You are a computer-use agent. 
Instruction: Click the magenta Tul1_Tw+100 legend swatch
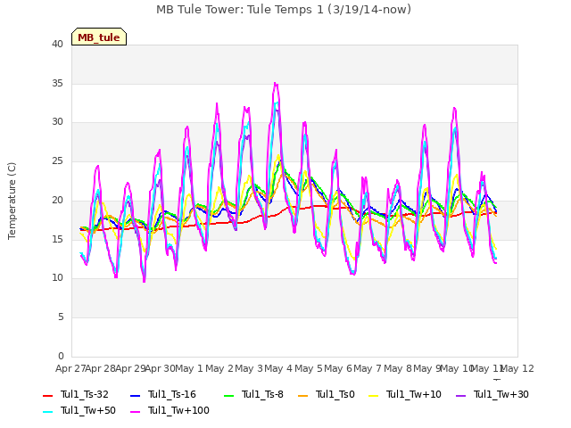pos(135,412)
